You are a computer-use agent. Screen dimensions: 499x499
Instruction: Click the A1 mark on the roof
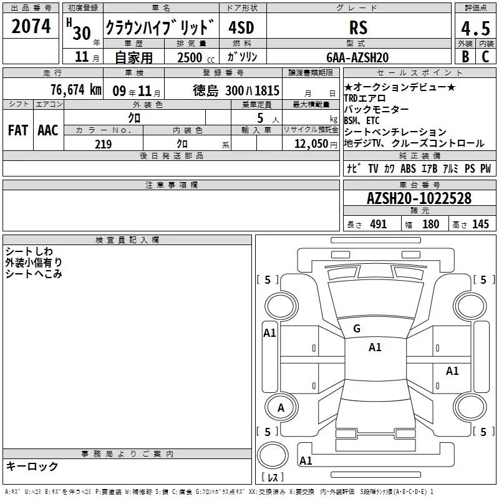tap(375, 347)
